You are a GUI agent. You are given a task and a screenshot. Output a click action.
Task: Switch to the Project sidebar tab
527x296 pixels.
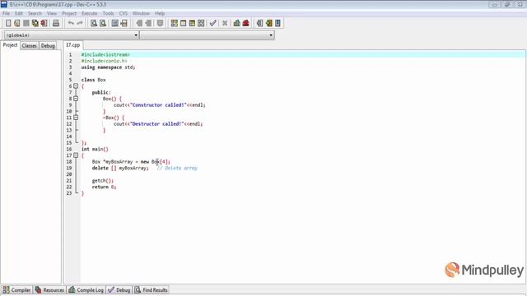coord(10,45)
